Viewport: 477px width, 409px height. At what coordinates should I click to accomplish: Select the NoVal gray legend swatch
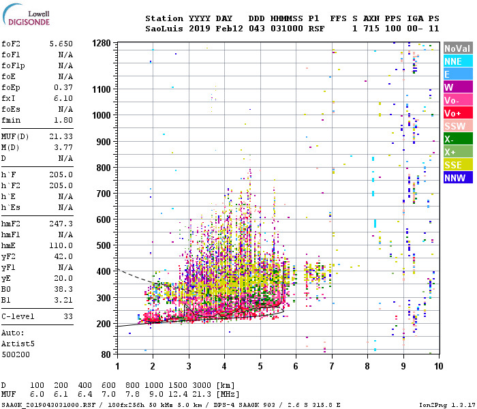tap(458, 48)
